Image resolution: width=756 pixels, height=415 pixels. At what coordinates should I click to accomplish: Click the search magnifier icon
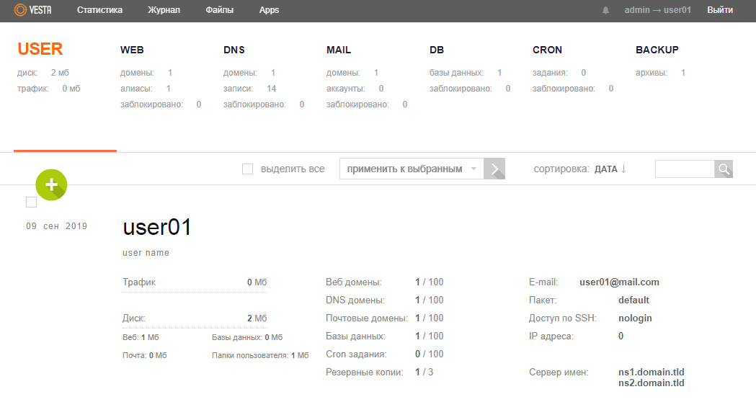point(724,169)
